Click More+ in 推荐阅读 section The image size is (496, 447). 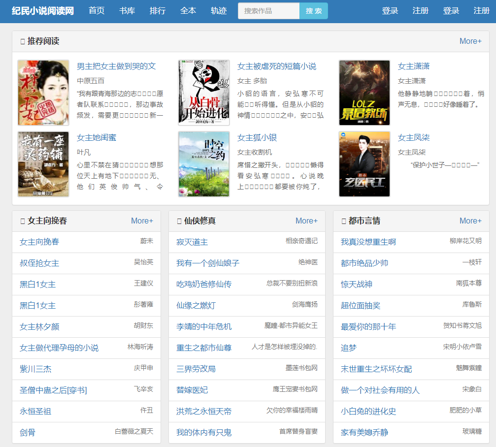470,41
